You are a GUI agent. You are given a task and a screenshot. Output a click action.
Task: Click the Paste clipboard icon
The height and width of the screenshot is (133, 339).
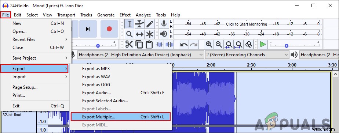coord(149,45)
